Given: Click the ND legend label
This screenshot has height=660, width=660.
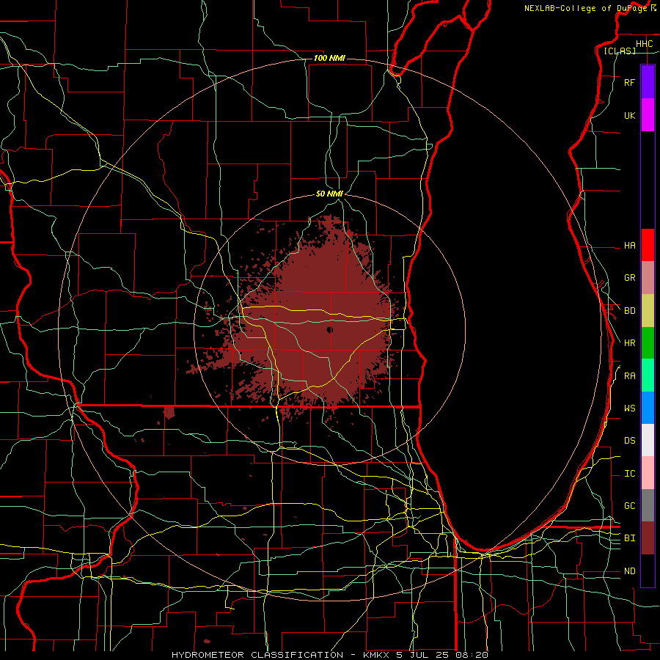Looking at the screenshot, I should pos(629,571).
